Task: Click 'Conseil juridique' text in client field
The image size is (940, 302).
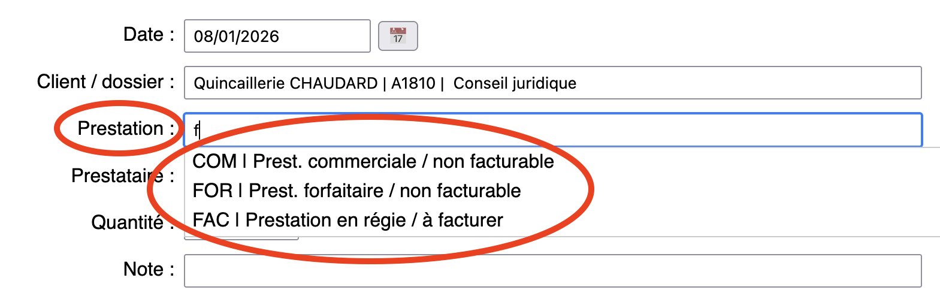Action: click(x=515, y=83)
